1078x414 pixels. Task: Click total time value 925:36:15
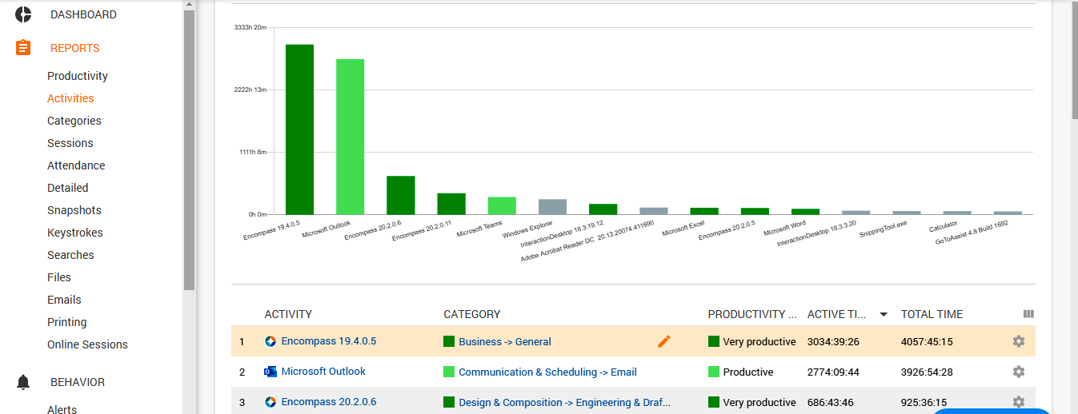(924, 402)
